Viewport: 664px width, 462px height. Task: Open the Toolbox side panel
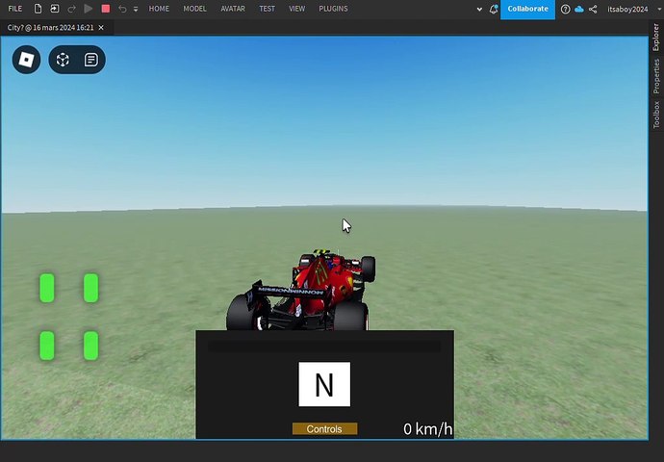tap(656, 115)
